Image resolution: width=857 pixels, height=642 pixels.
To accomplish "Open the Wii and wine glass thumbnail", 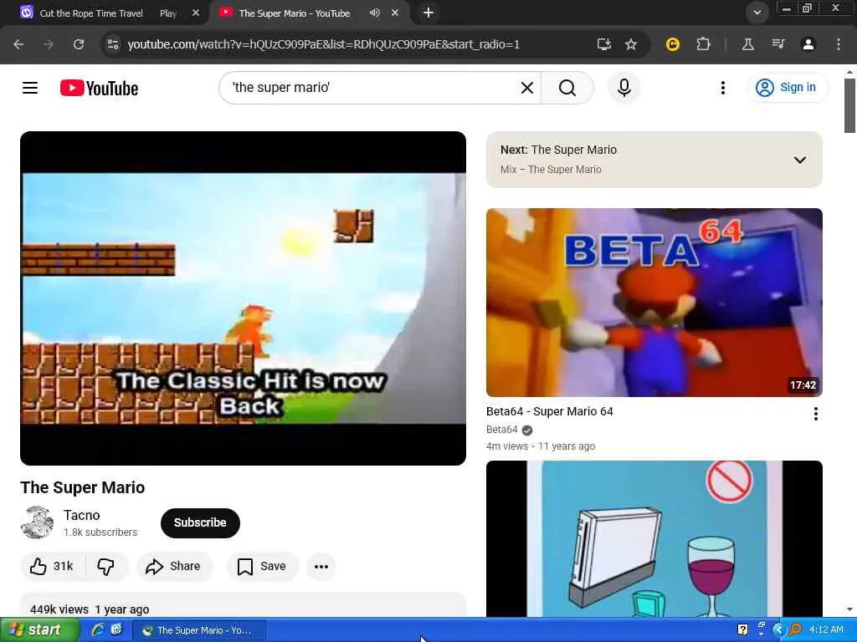I will [654, 539].
